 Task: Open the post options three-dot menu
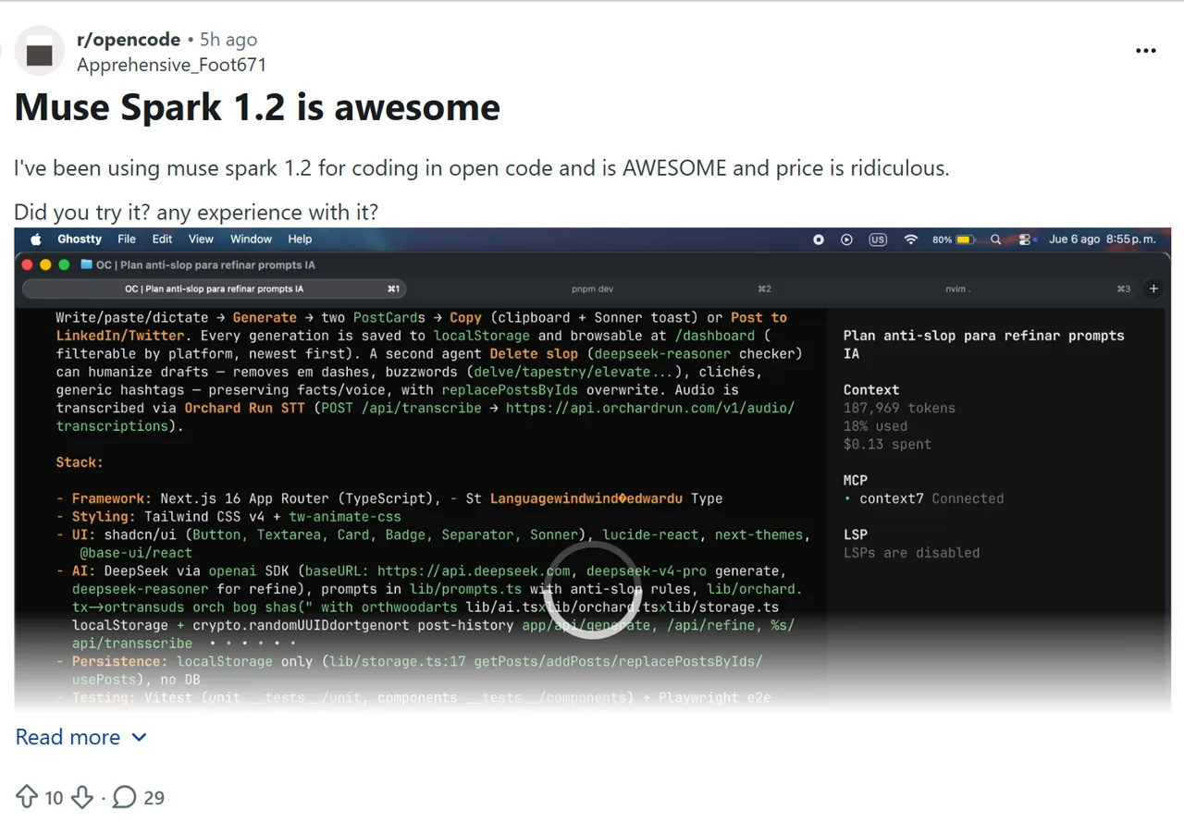[1145, 51]
